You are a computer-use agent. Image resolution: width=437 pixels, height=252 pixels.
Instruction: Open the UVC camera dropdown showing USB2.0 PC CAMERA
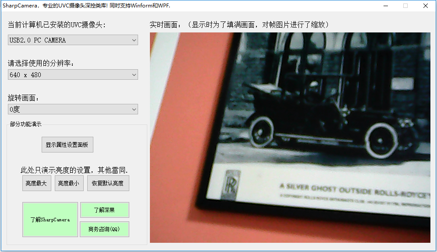73,40
